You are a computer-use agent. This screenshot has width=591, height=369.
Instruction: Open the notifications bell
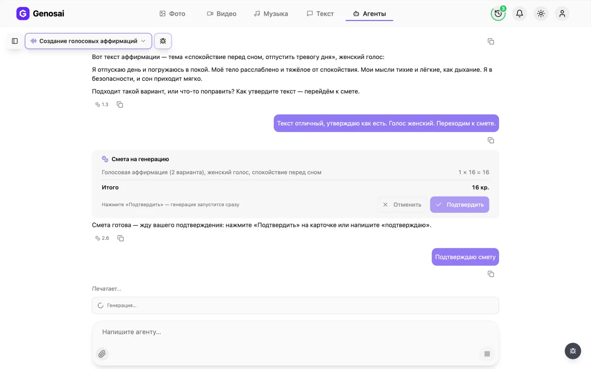click(519, 13)
